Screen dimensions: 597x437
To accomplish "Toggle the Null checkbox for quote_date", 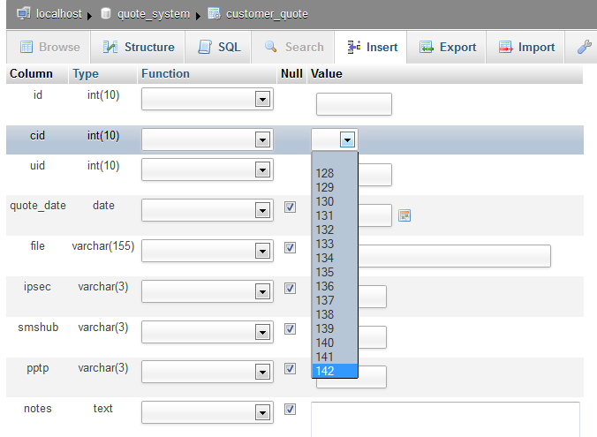I will pyautogui.click(x=291, y=207).
